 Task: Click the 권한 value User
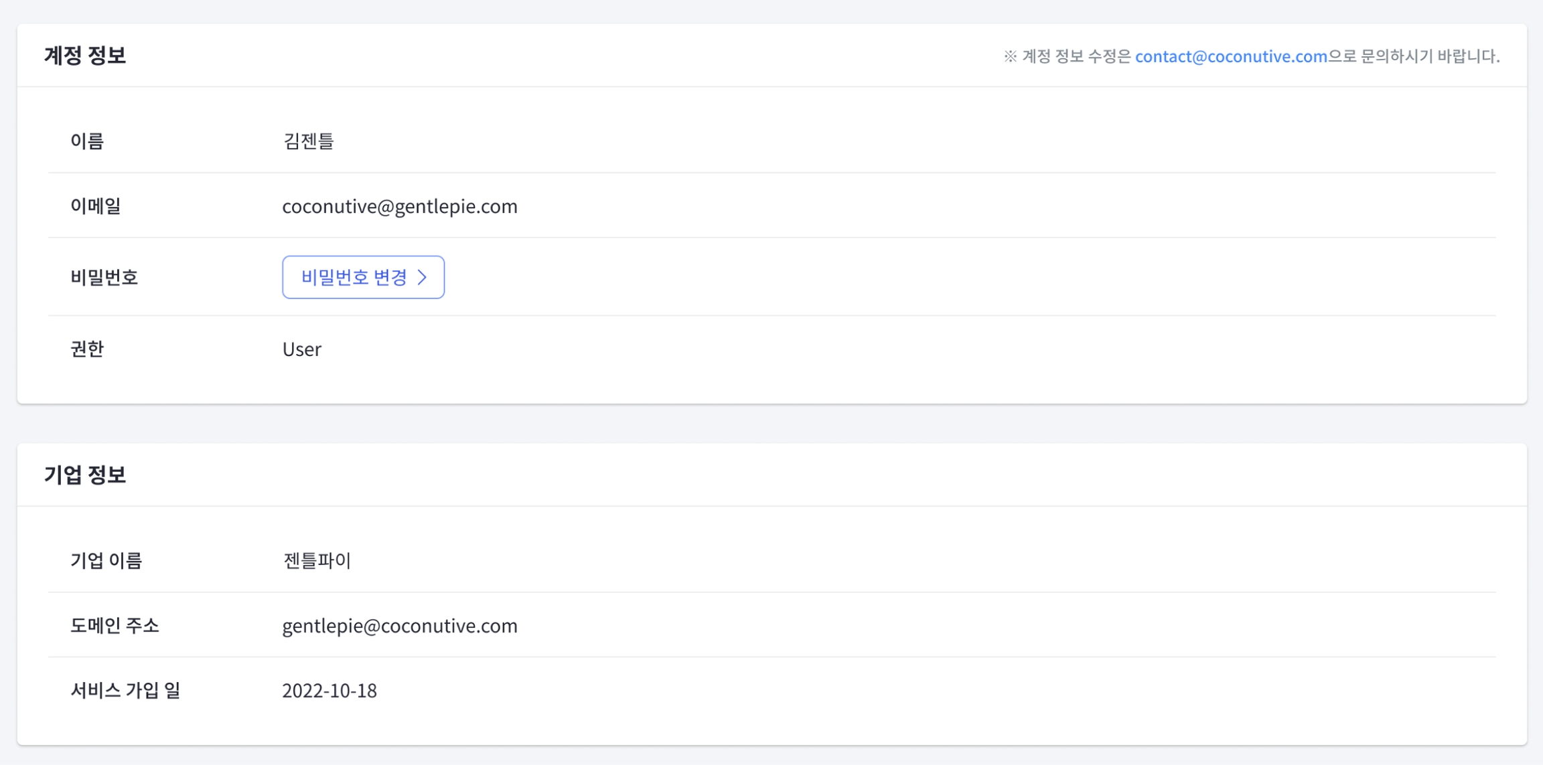[x=301, y=349]
